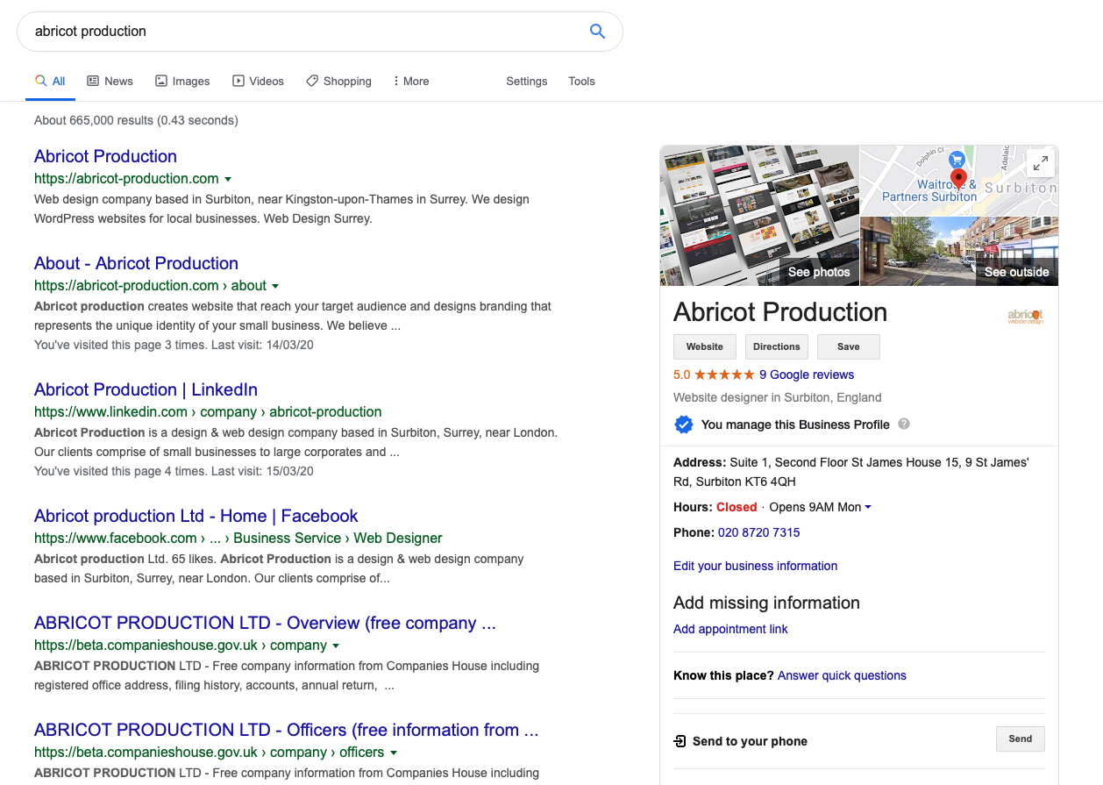Open search Tools
The width and height of the screenshot is (1103, 785).
tap(581, 81)
